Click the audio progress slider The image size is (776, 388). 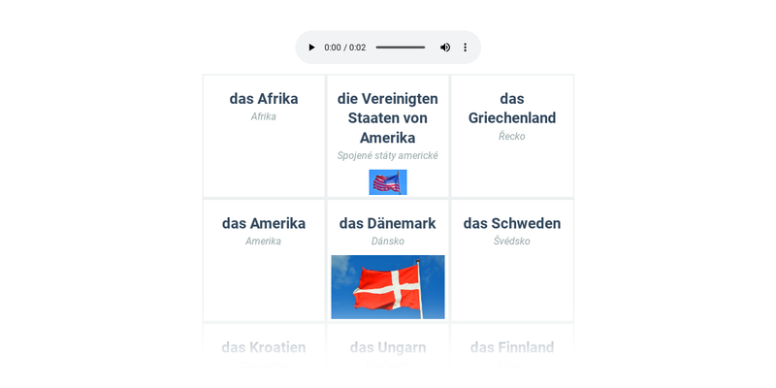click(x=400, y=48)
